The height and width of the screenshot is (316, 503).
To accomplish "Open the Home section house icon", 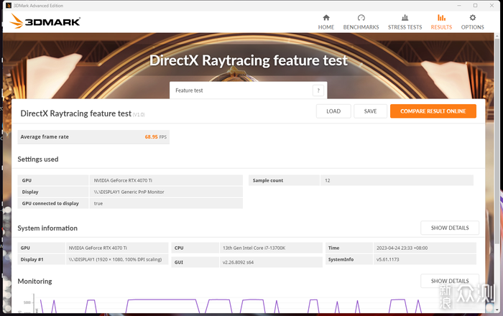I will [x=326, y=18].
